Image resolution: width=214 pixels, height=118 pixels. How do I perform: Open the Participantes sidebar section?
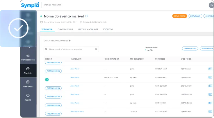click(28, 57)
